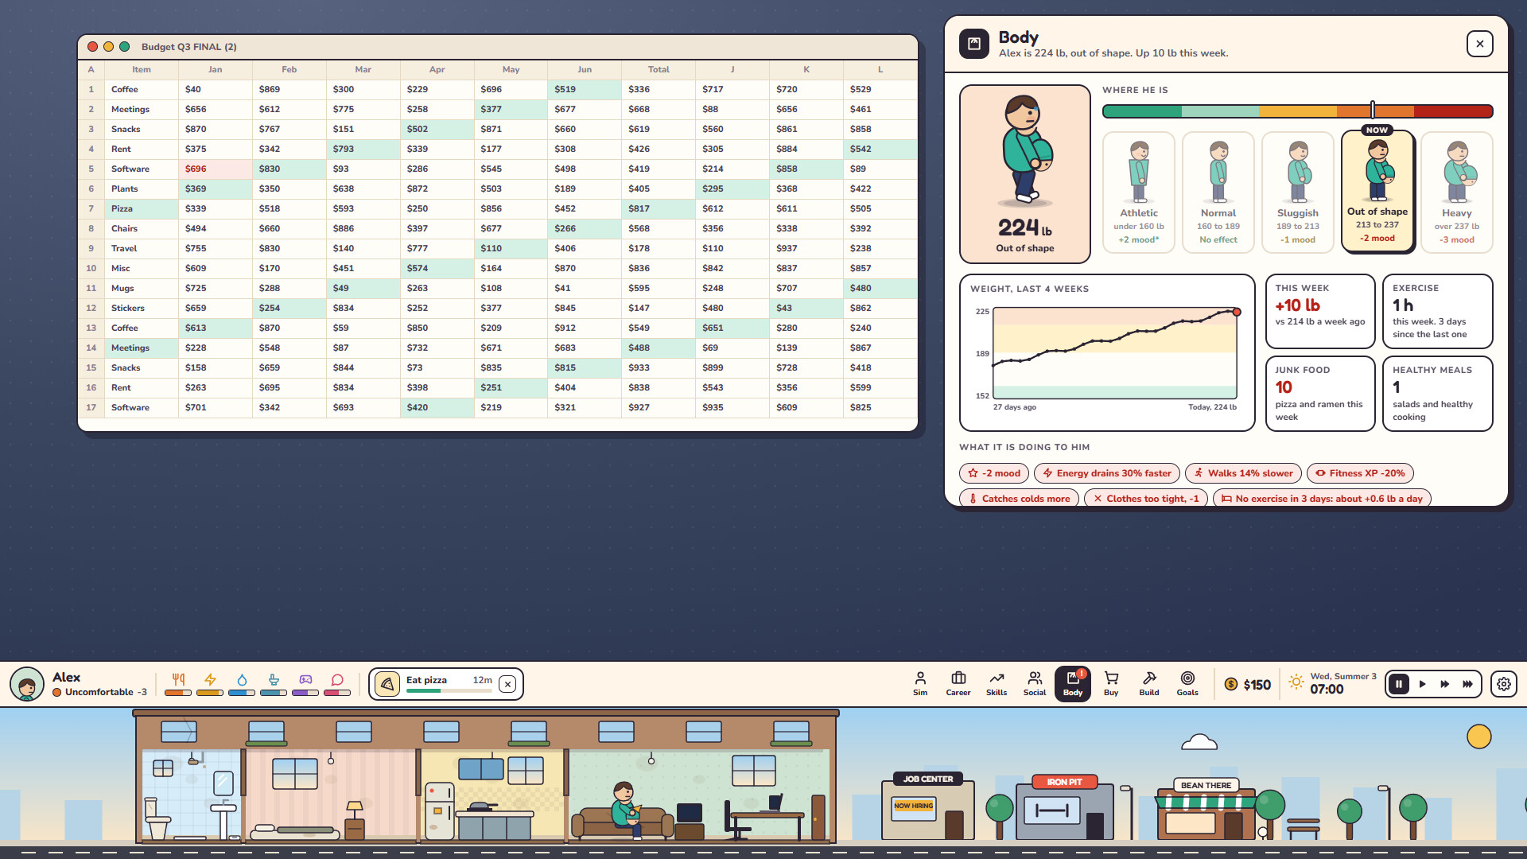Screen dimensions: 1527x859
Task: Click the 224 lb current body card
Action: coord(1025,174)
